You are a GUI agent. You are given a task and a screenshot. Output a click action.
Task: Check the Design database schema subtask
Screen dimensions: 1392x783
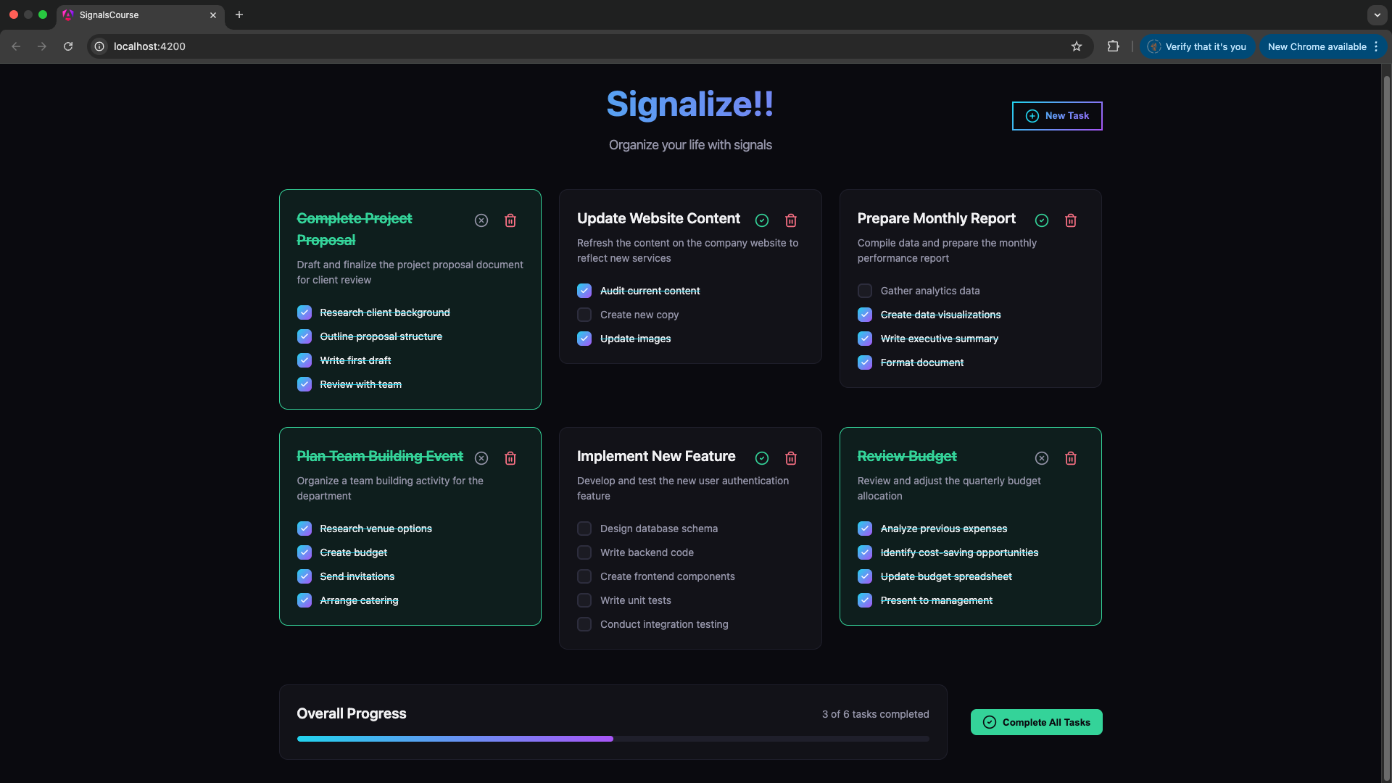584,529
